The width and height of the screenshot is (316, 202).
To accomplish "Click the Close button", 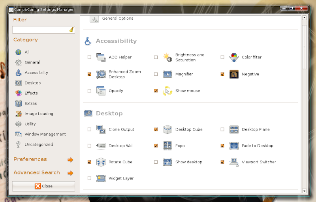I will [x=43, y=186].
